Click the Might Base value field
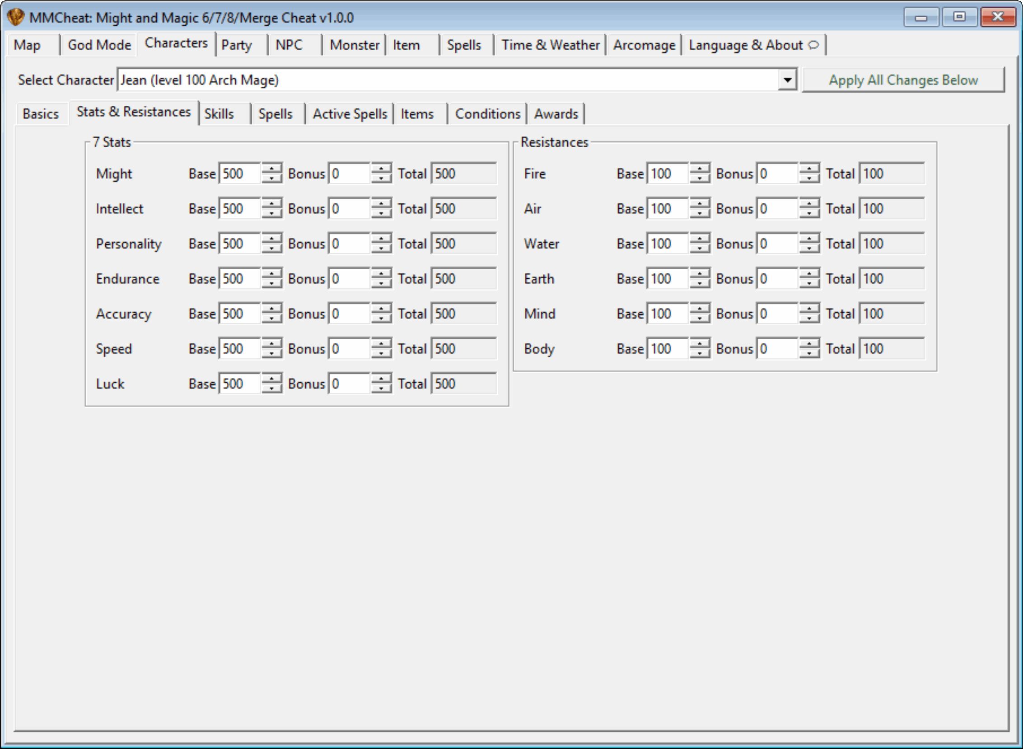The width and height of the screenshot is (1023, 749). tap(240, 173)
